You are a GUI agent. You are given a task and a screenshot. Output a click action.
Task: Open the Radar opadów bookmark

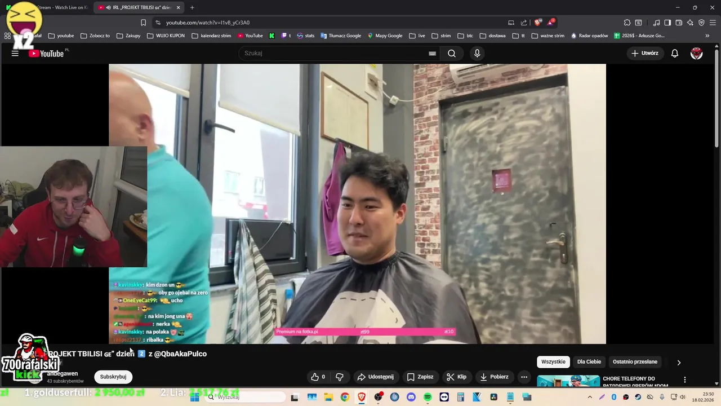point(589,36)
